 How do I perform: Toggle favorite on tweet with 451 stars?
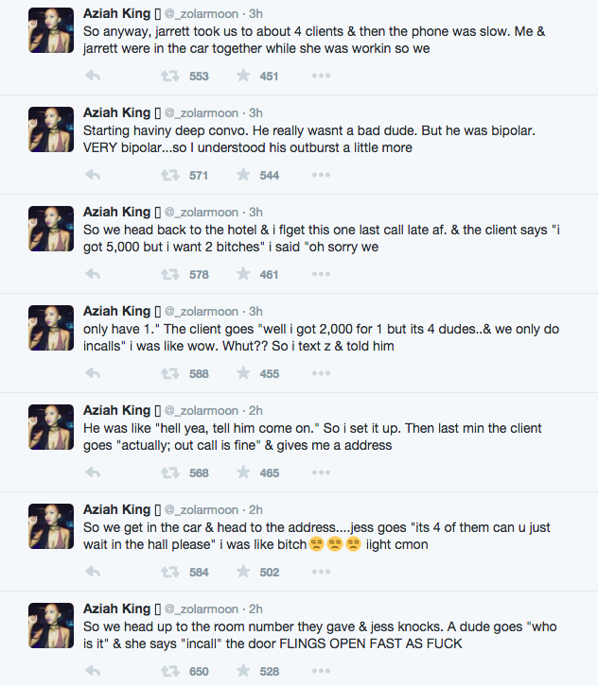tap(243, 76)
